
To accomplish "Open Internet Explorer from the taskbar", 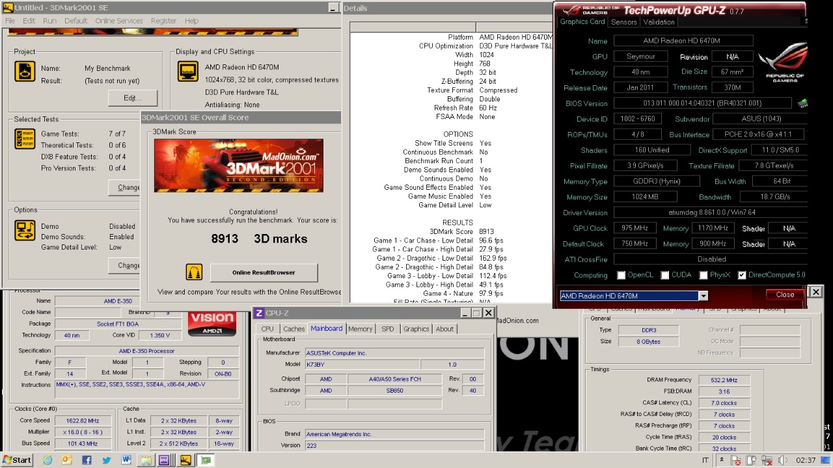I will point(48,460).
